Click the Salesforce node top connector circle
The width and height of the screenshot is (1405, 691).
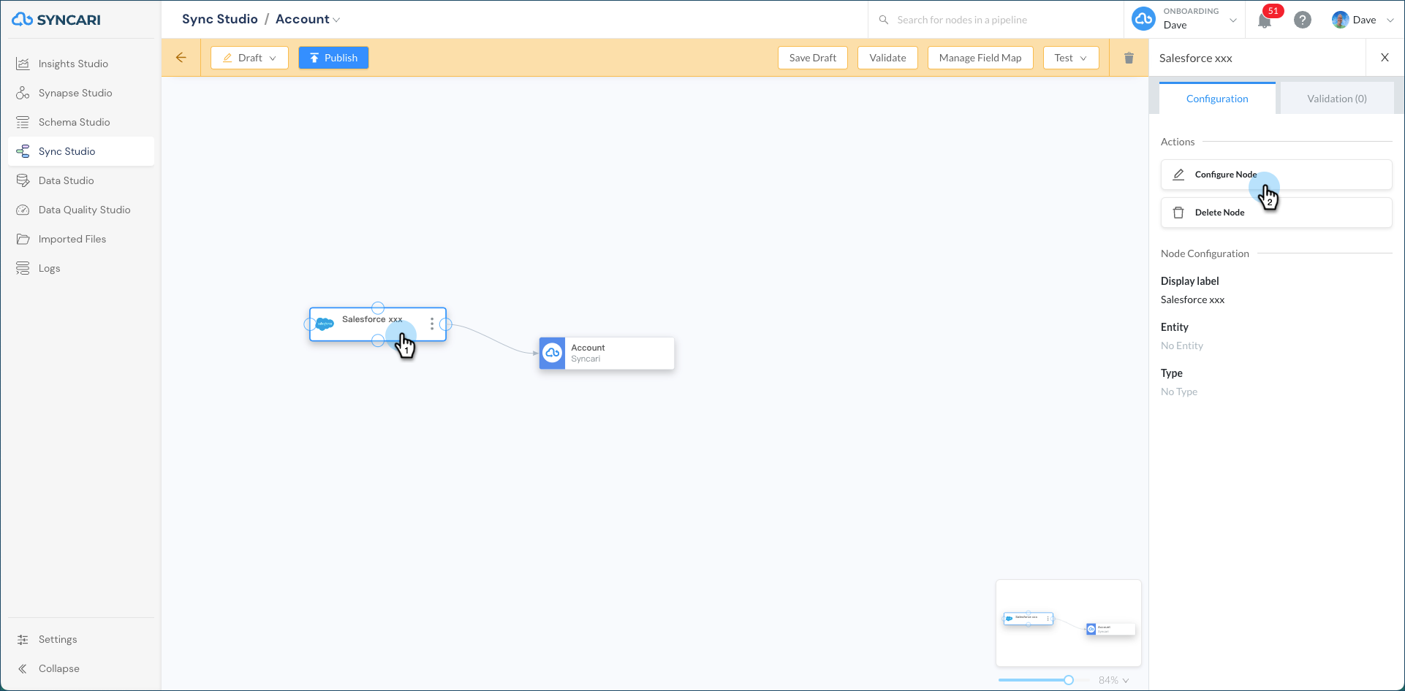click(378, 308)
